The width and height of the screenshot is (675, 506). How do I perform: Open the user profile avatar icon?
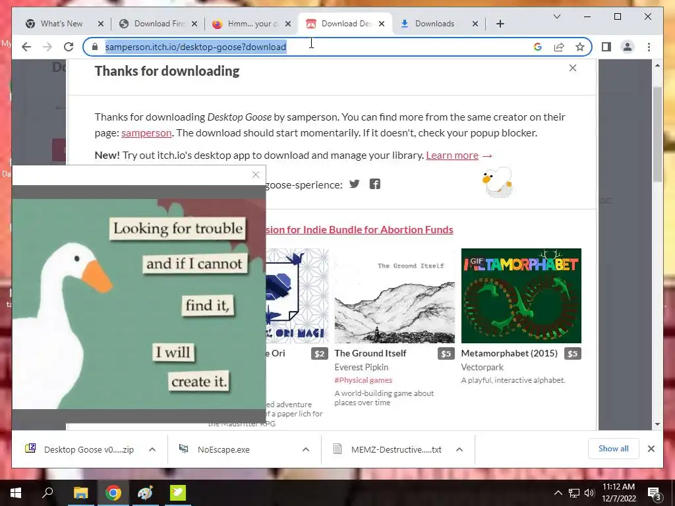[628, 47]
